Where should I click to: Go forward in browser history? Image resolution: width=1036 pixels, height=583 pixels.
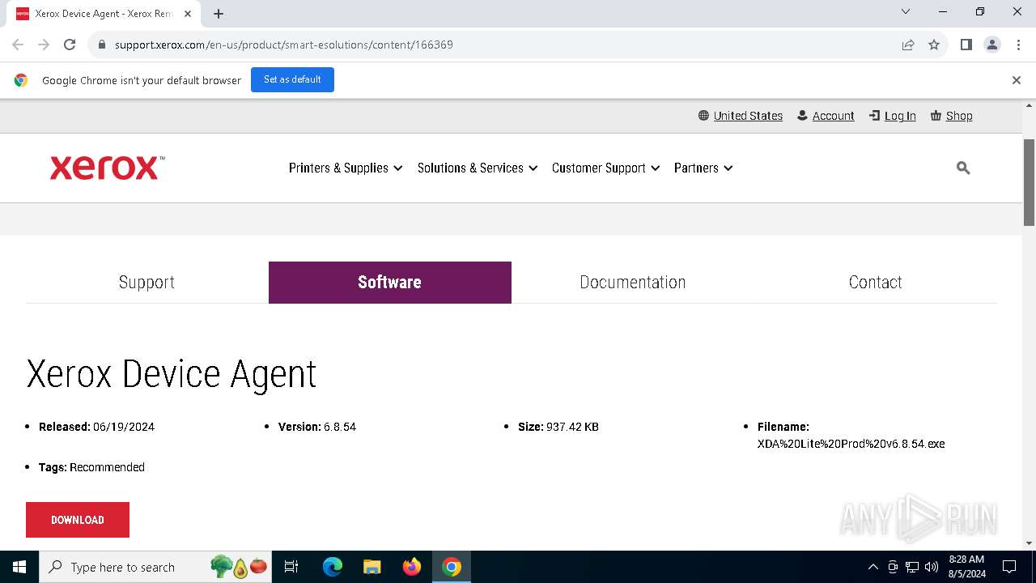(x=44, y=45)
